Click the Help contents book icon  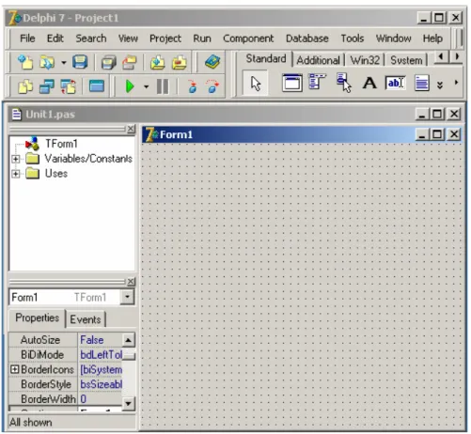click(212, 62)
